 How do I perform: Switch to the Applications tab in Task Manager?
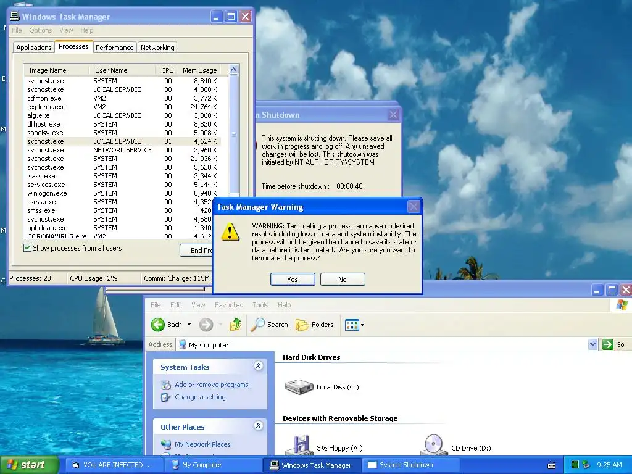point(34,47)
